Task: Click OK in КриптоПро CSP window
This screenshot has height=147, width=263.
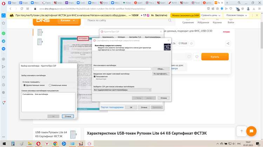Action: pos(131,108)
